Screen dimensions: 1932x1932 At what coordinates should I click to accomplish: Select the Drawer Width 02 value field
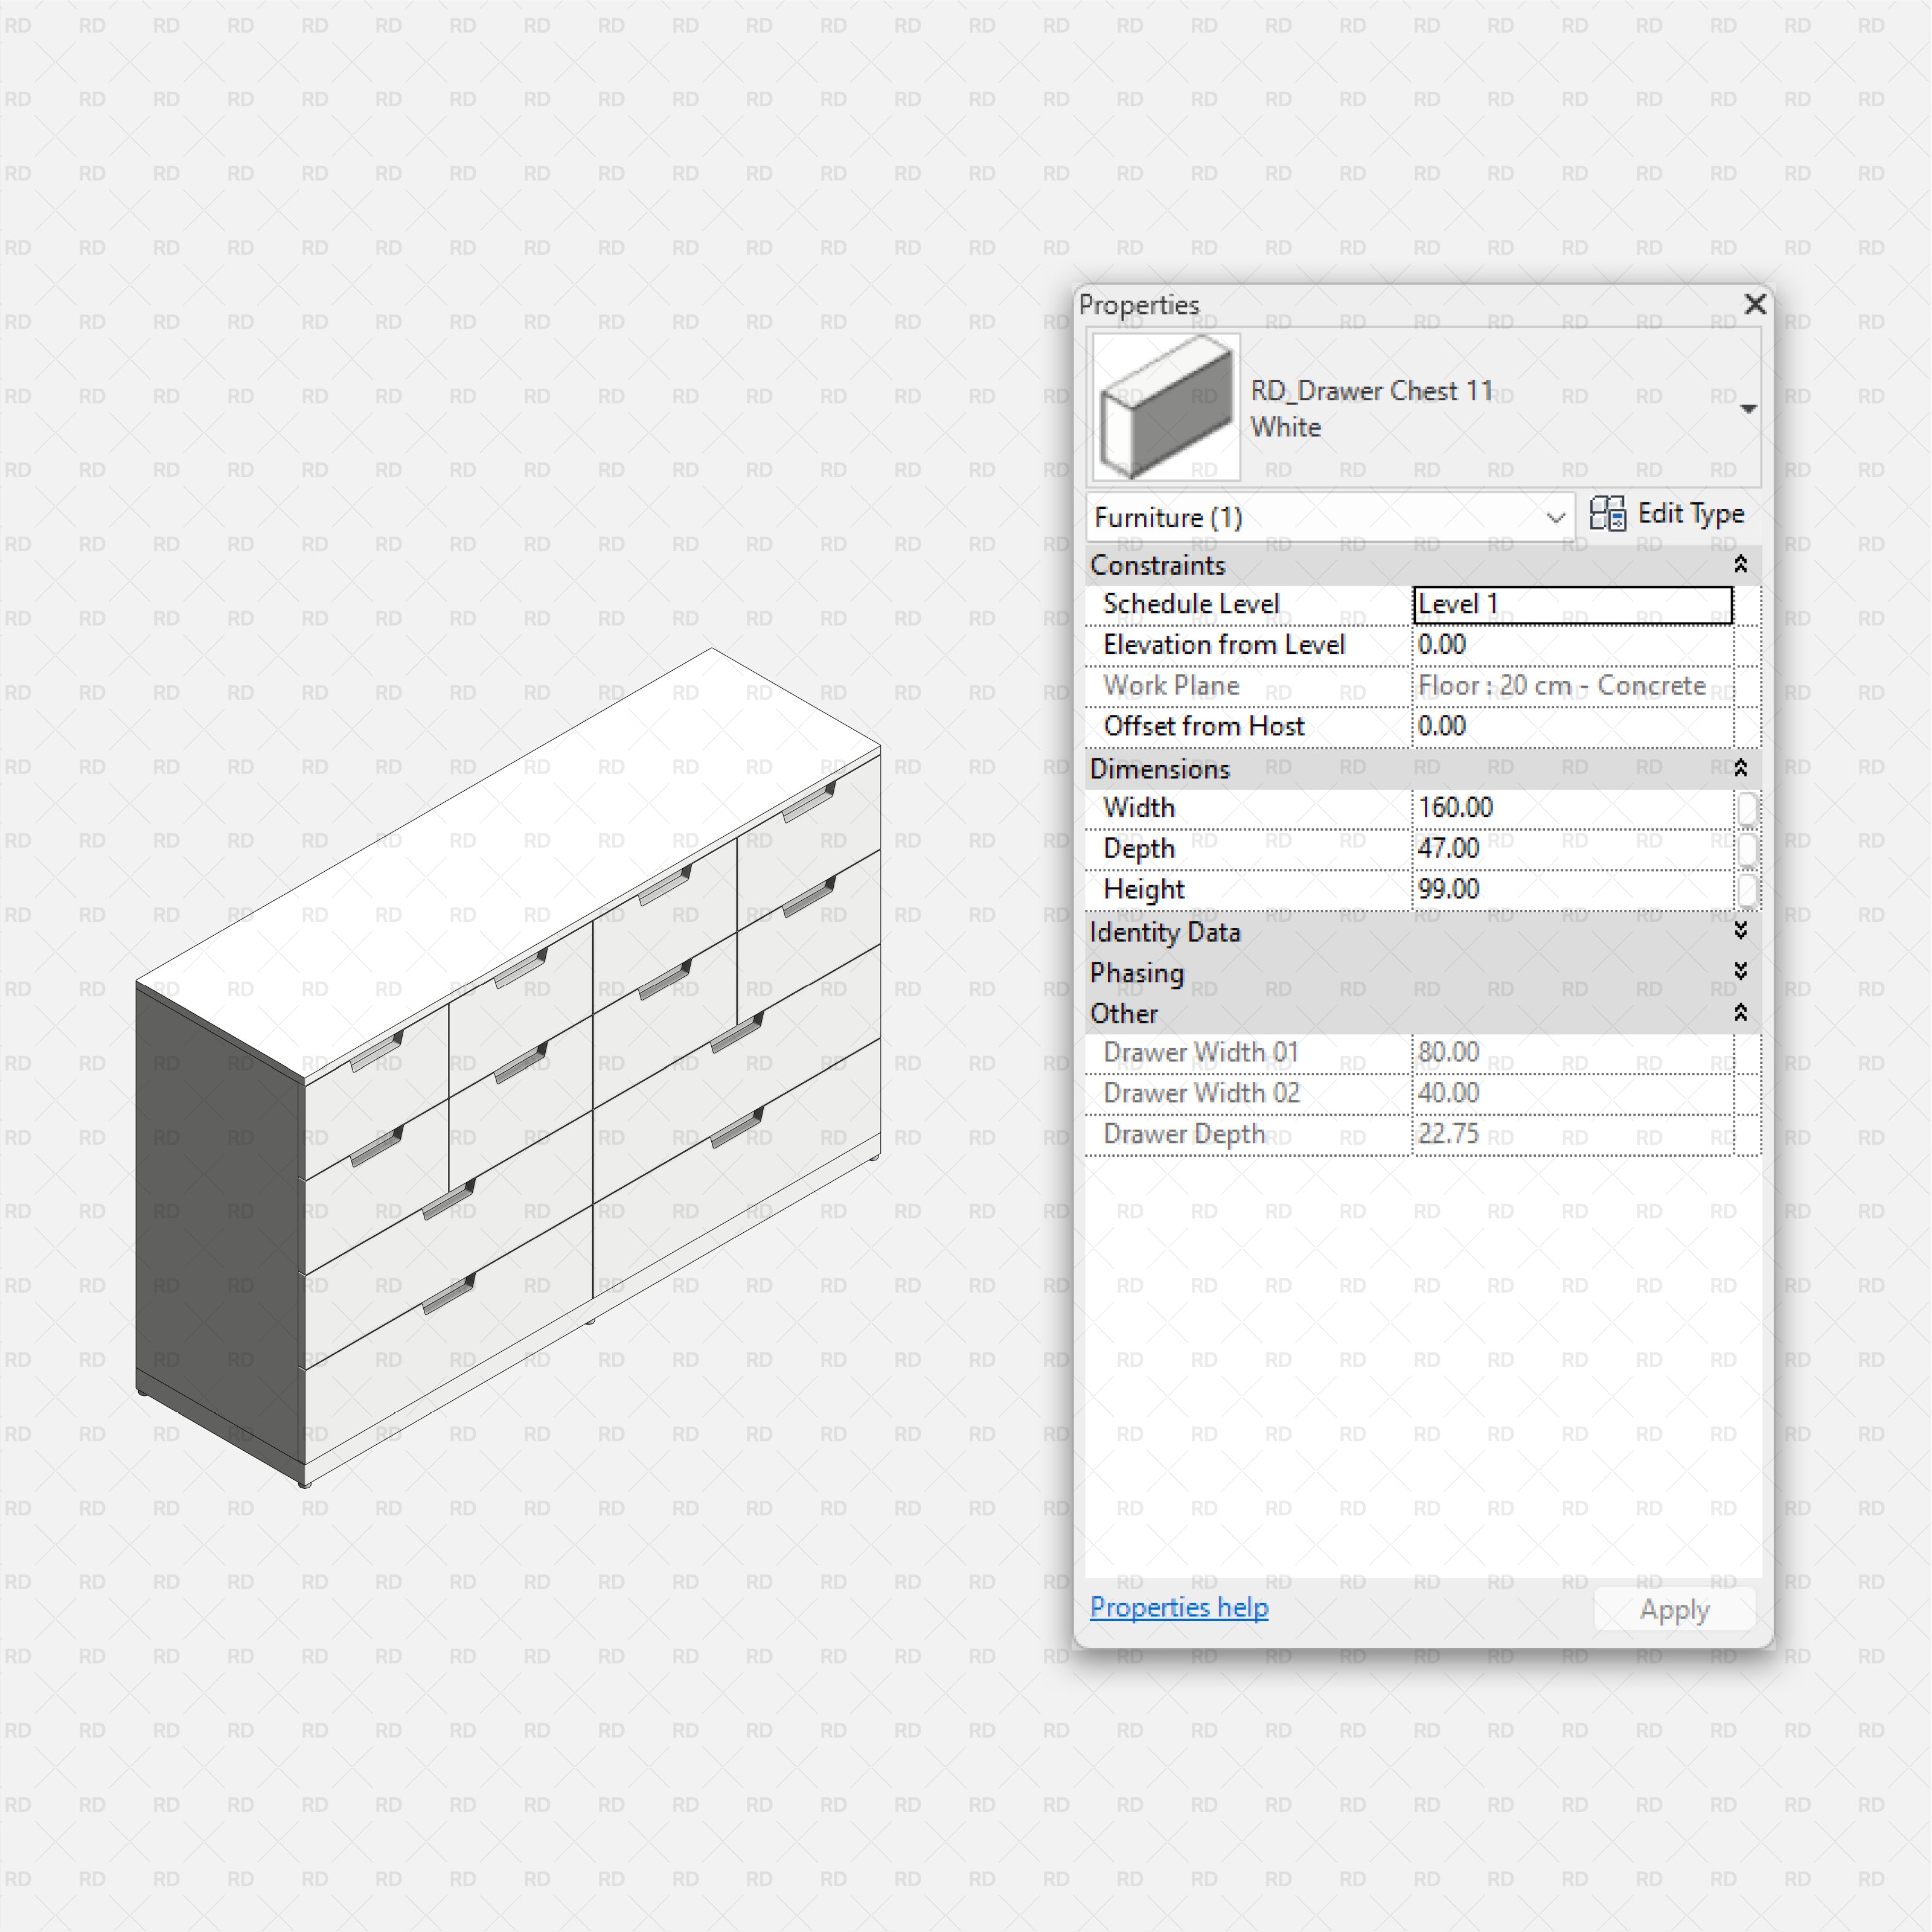point(1570,1093)
